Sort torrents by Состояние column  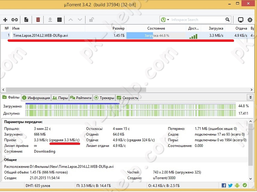(156, 28)
